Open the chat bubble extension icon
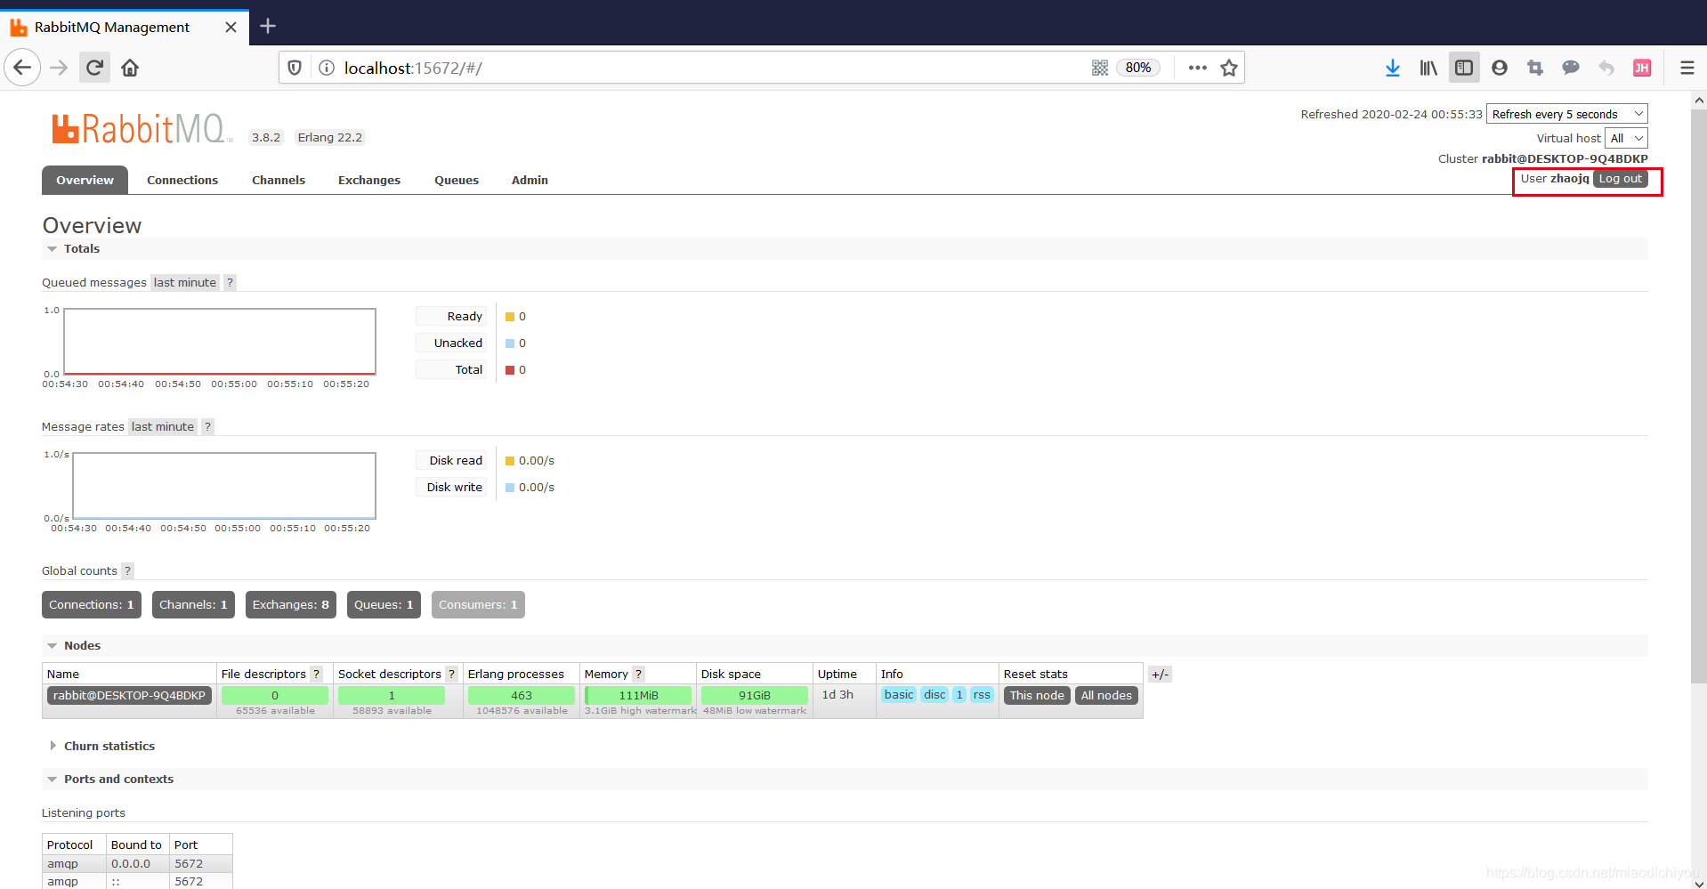This screenshot has width=1707, height=889. click(1571, 68)
